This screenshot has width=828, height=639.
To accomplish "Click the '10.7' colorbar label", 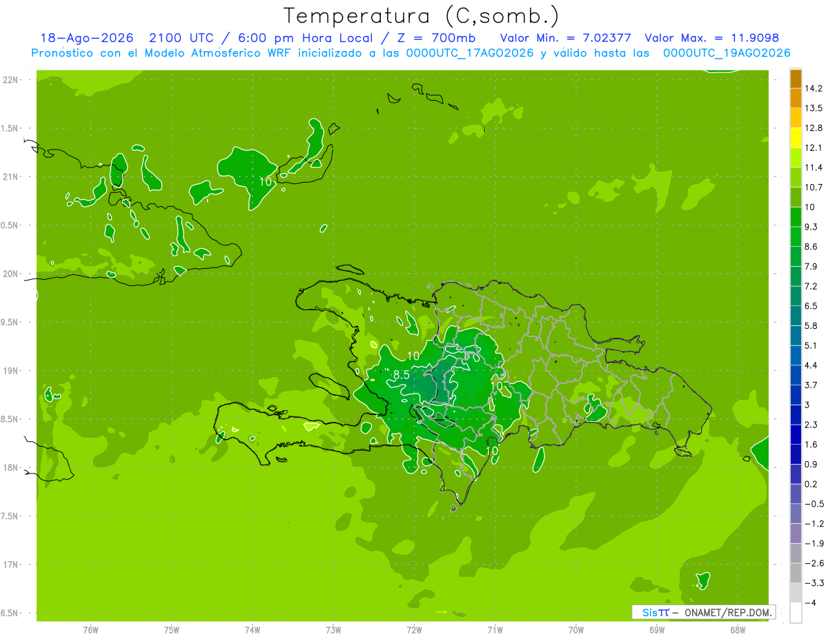I will pos(814,187).
